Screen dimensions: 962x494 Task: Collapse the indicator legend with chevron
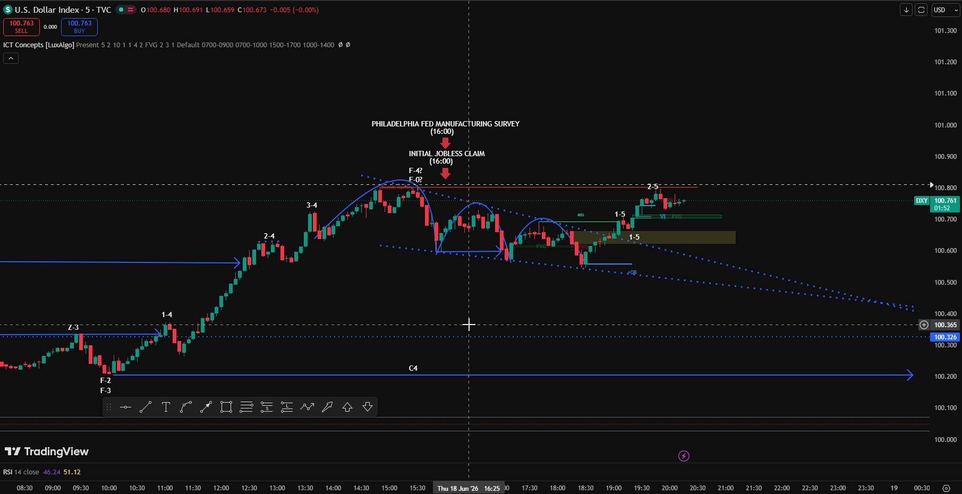[x=11, y=58]
